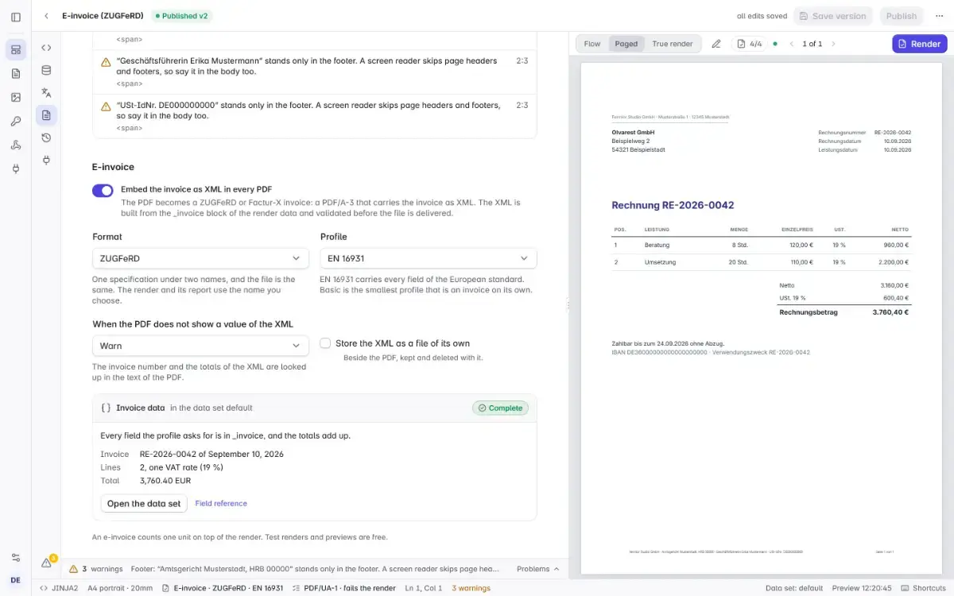
Task: Go back with the left arrow icon
Action: [46, 16]
